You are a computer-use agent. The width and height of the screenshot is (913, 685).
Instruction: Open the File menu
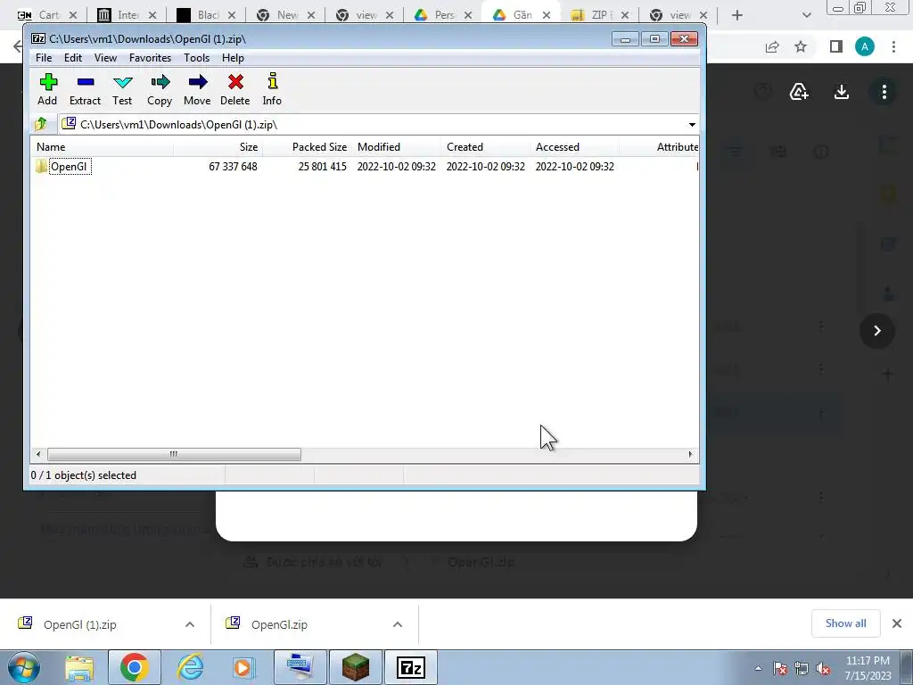tap(44, 58)
